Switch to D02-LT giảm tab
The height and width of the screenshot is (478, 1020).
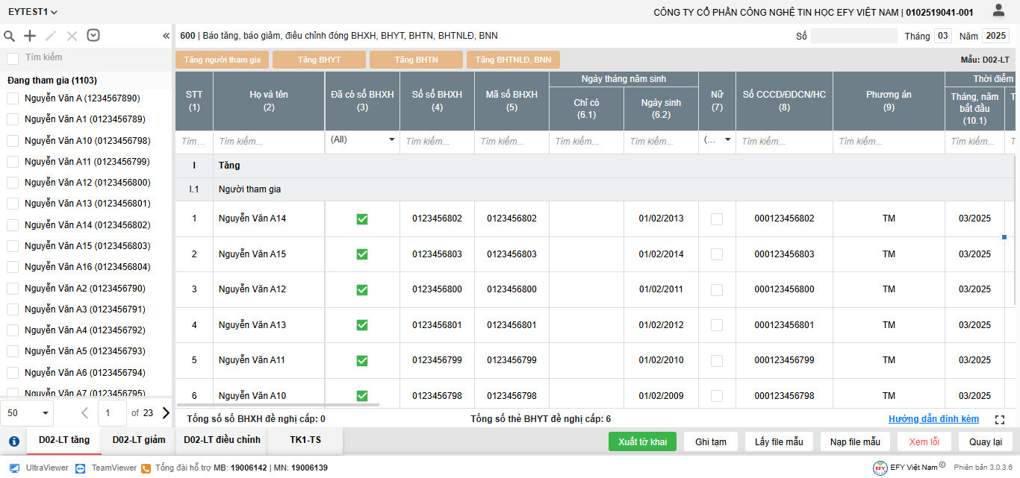(139, 440)
